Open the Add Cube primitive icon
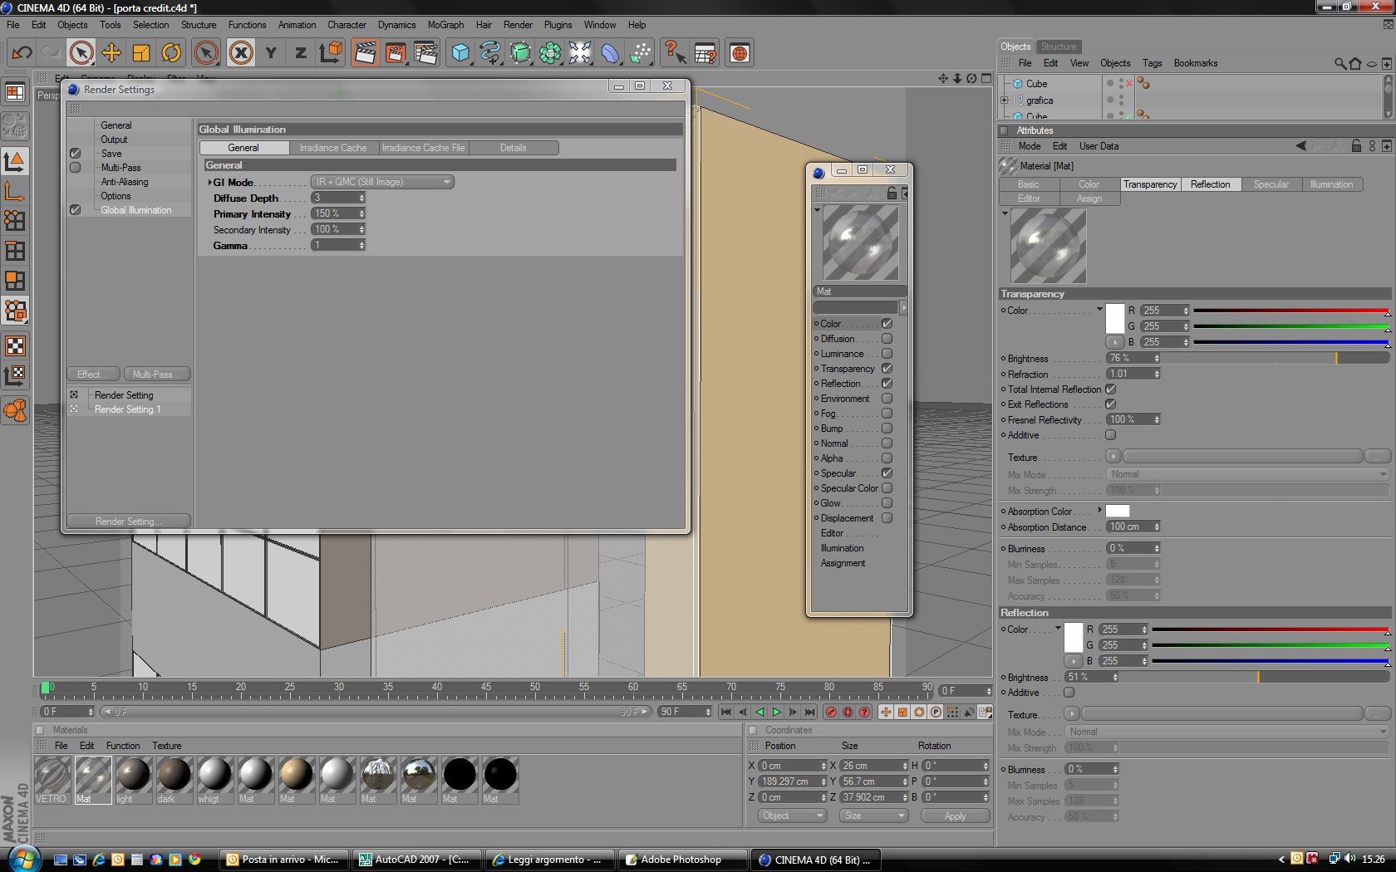The image size is (1396, 872). pyautogui.click(x=460, y=53)
